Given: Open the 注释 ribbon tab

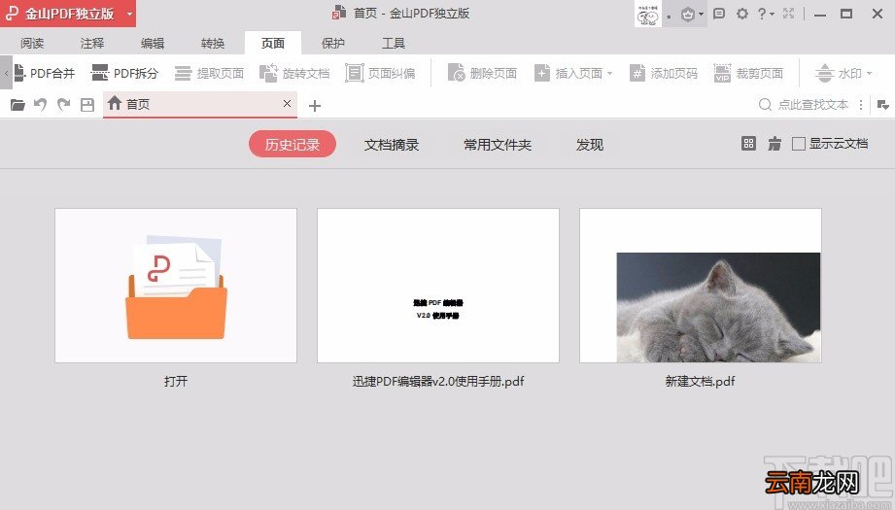Looking at the screenshot, I should click(x=92, y=43).
